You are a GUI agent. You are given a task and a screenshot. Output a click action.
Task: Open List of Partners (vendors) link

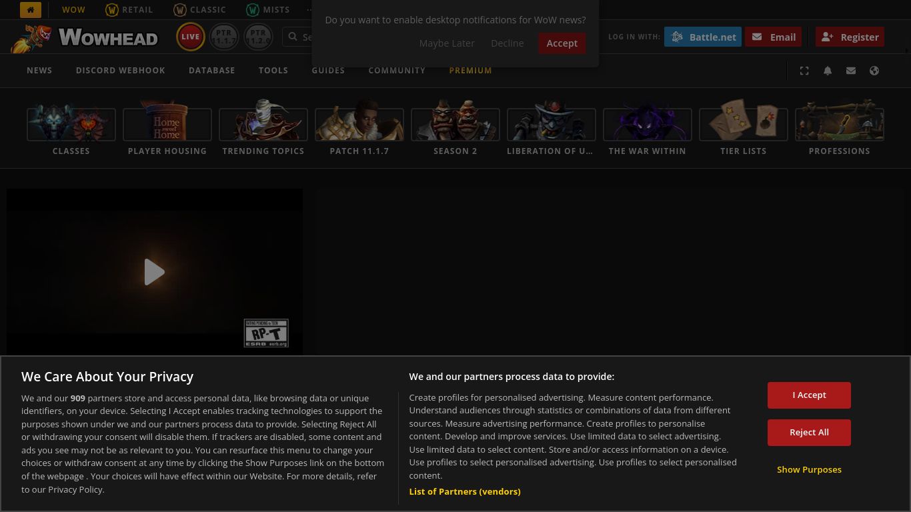(465, 492)
